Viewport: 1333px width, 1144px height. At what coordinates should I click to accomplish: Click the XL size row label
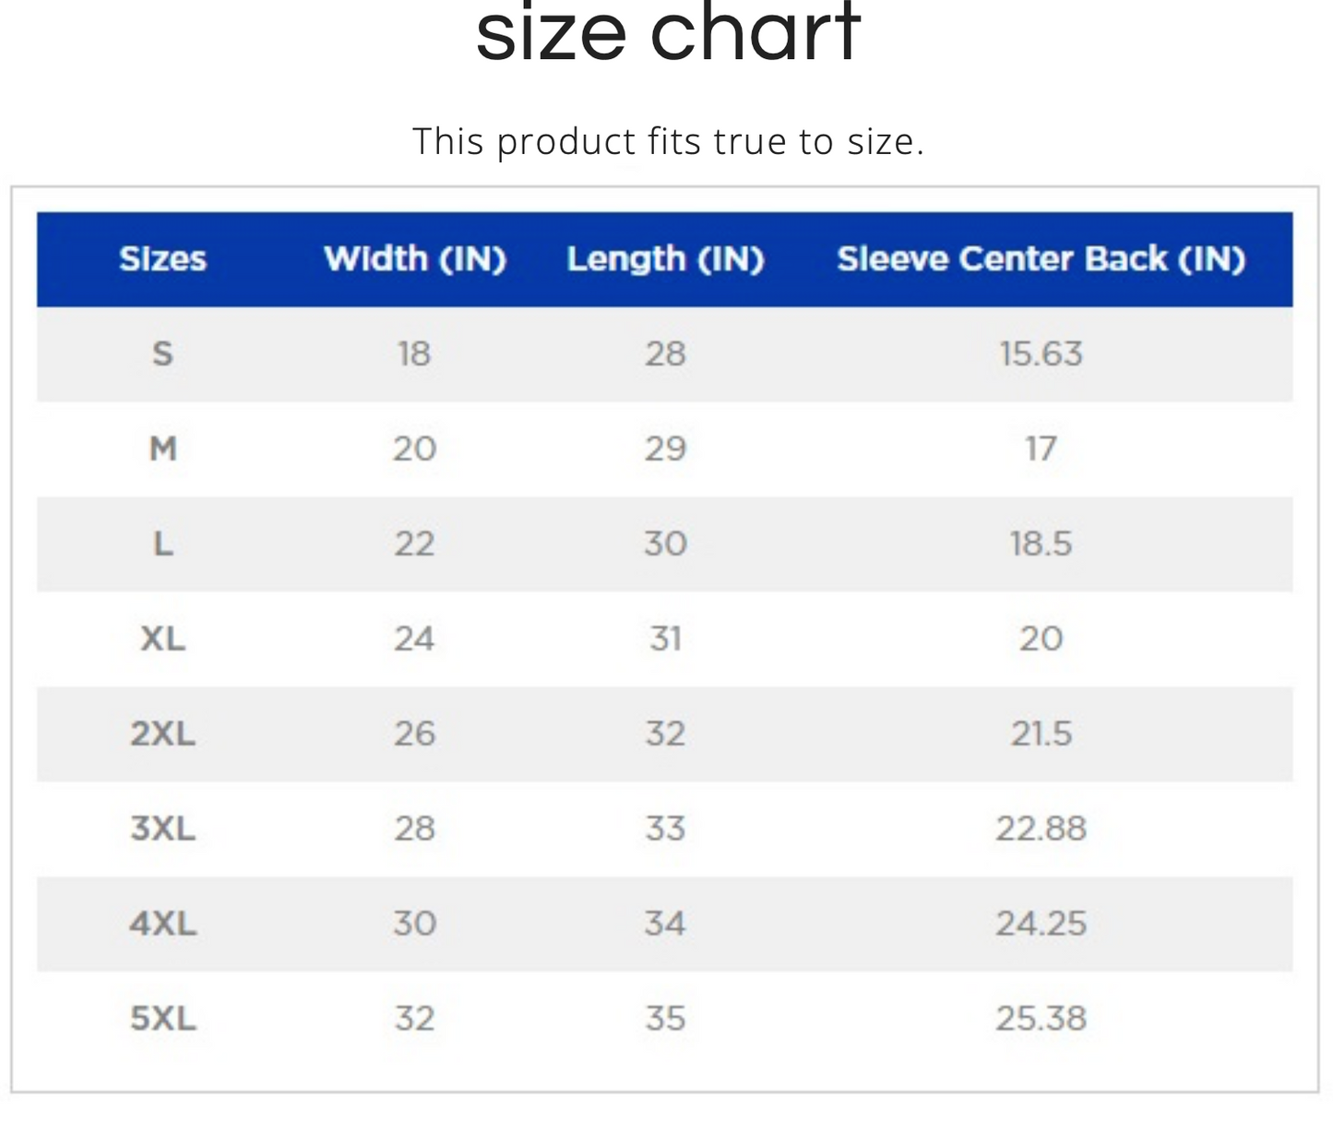pyautogui.click(x=163, y=639)
